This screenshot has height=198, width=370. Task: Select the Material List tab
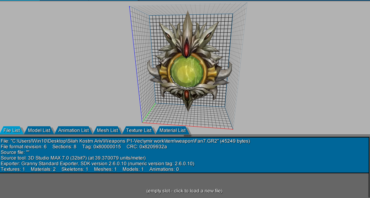173,130
